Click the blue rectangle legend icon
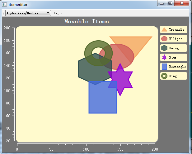This screenshot has width=192, height=154. point(164,67)
